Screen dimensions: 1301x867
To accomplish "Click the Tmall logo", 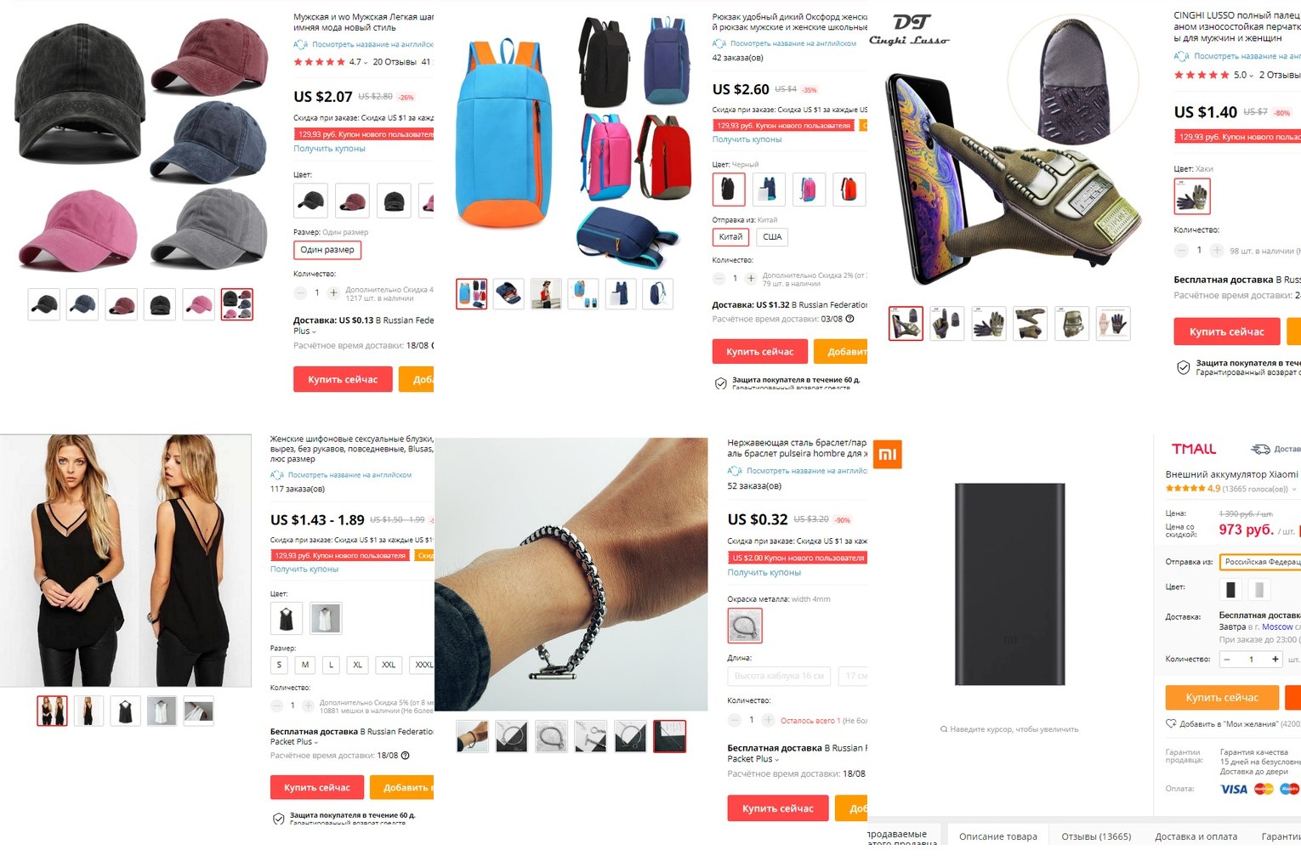I will click(1194, 449).
